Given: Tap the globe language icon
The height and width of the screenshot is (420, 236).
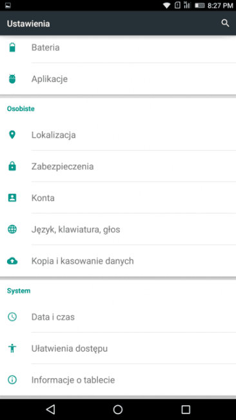Looking at the screenshot, I should [12, 229].
